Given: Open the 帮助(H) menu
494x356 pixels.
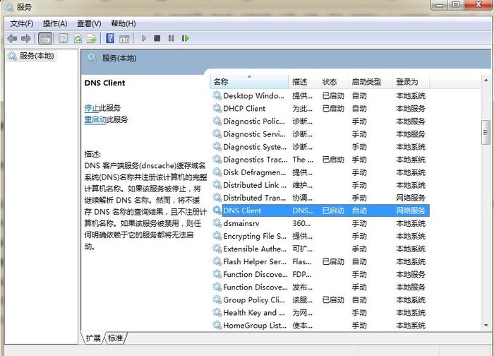Looking at the screenshot, I should click(123, 23).
